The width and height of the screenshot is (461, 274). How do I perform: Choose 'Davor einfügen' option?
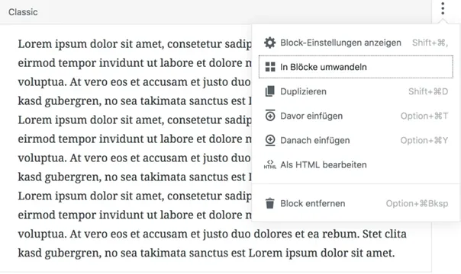(x=356, y=116)
